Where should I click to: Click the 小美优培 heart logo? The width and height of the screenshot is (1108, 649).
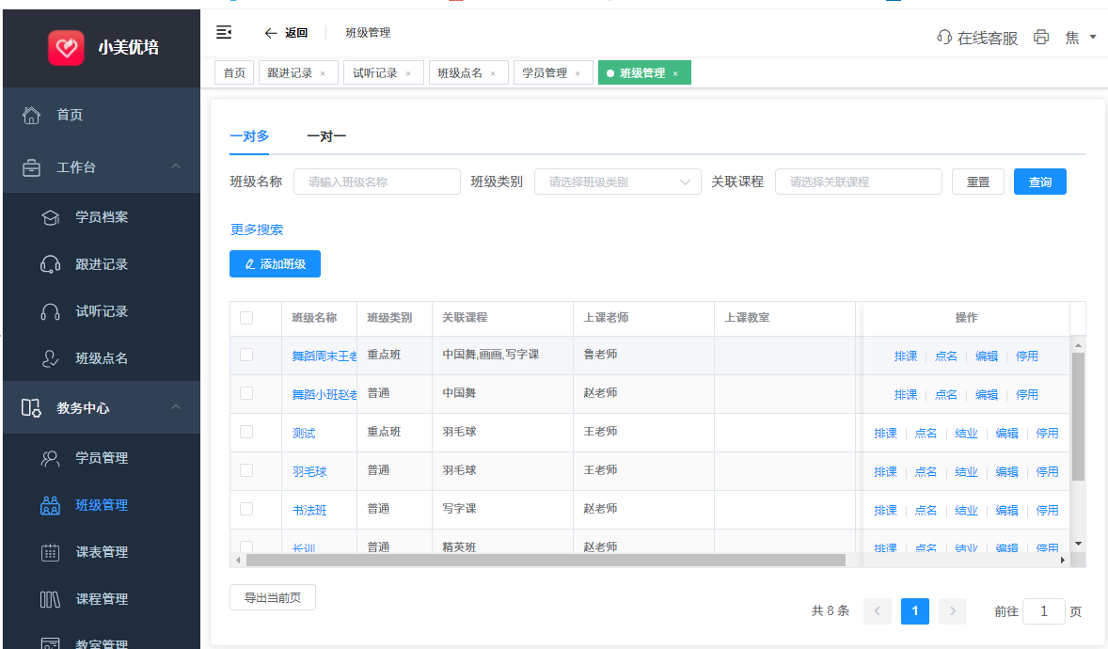[x=66, y=47]
